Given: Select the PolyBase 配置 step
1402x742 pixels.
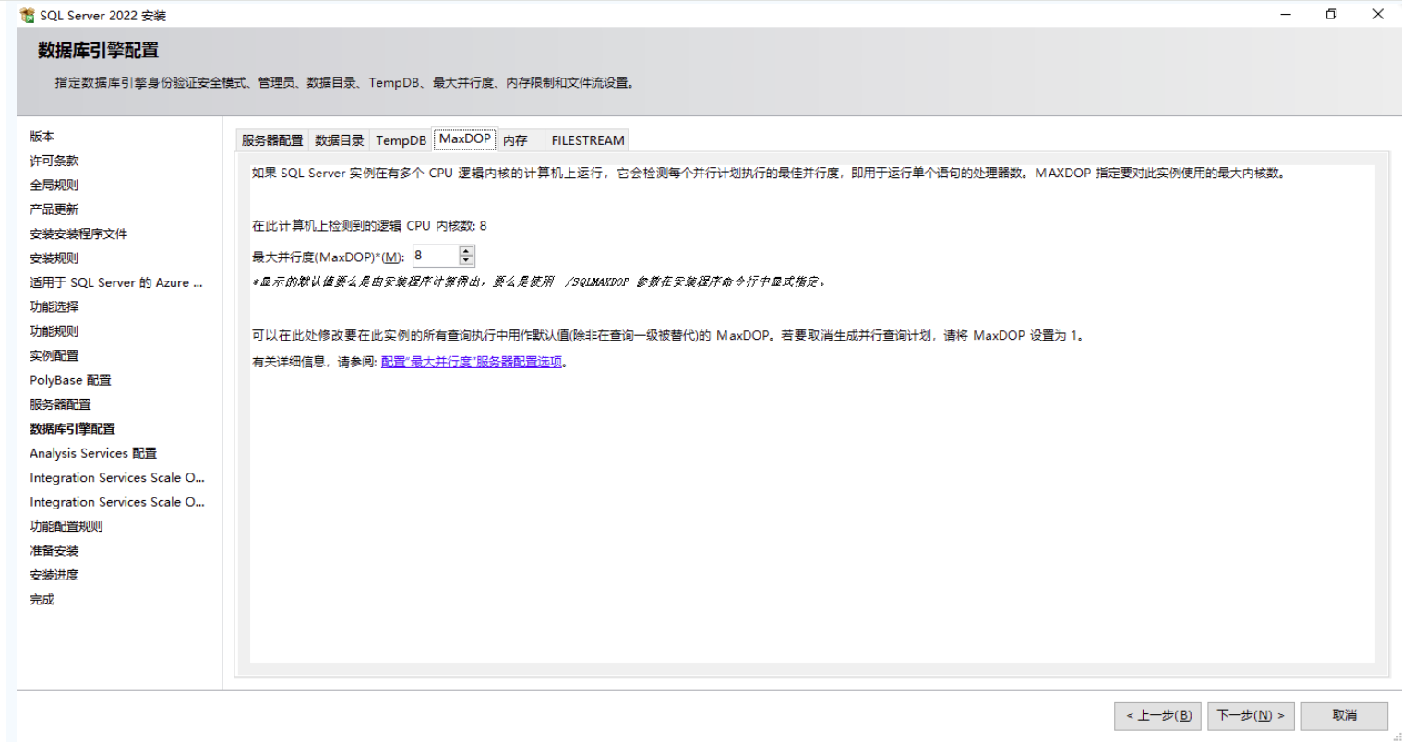Looking at the screenshot, I should point(70,380).
